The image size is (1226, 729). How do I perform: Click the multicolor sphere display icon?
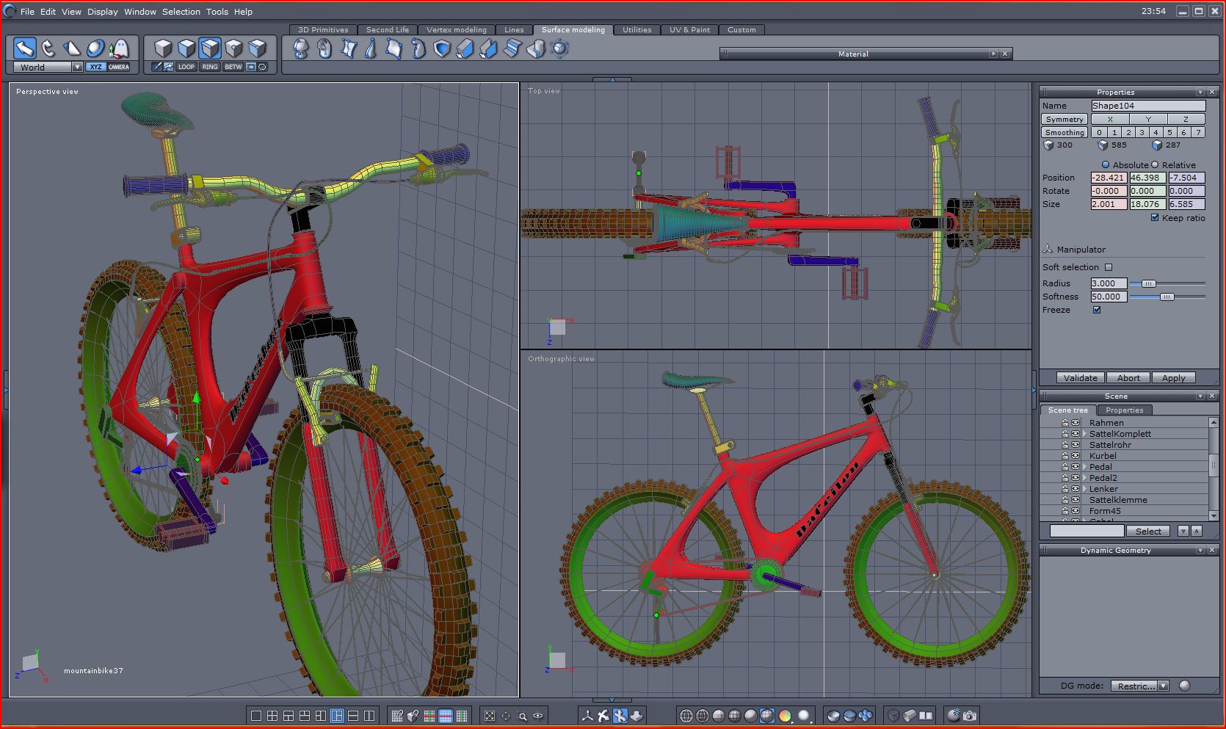tap(785, 716)
